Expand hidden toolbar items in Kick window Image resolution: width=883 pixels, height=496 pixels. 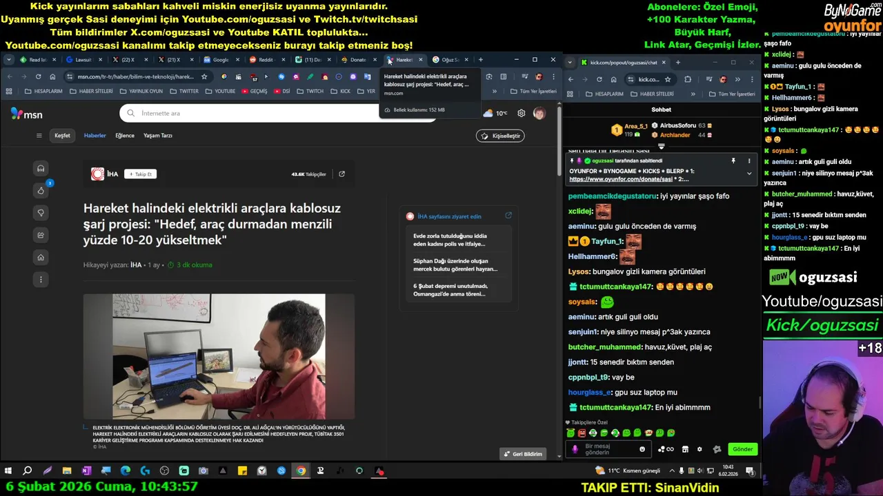pos(737,79)
